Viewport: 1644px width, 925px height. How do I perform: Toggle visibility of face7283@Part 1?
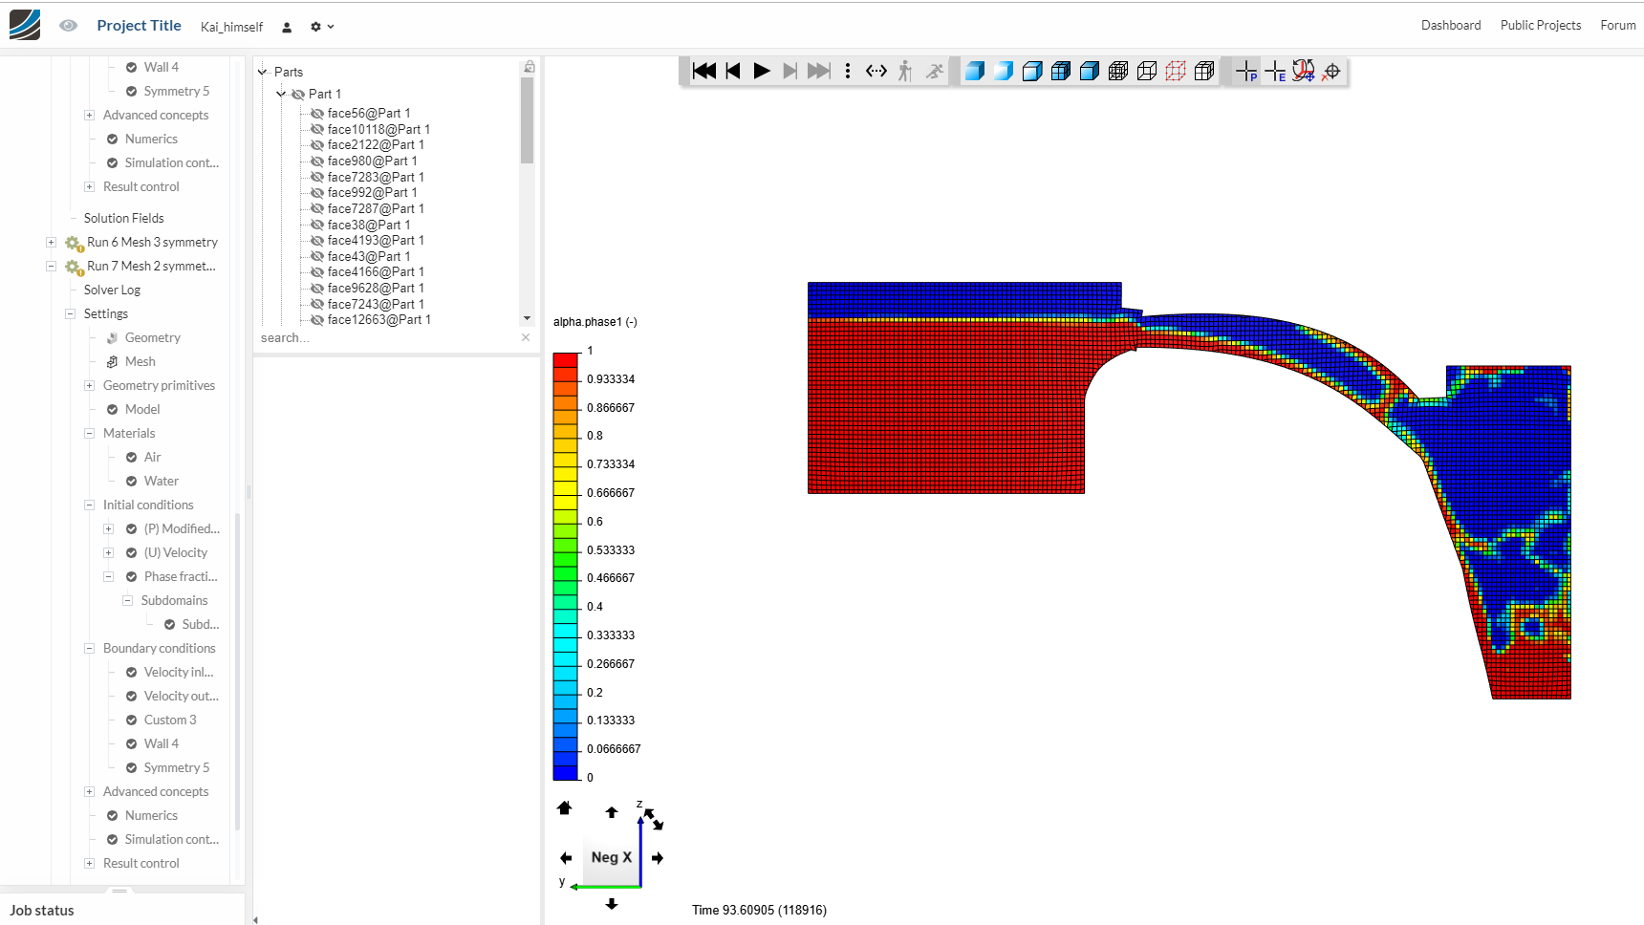(317, 178)
